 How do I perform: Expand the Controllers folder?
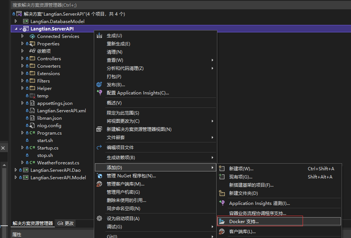click(22, 58)
